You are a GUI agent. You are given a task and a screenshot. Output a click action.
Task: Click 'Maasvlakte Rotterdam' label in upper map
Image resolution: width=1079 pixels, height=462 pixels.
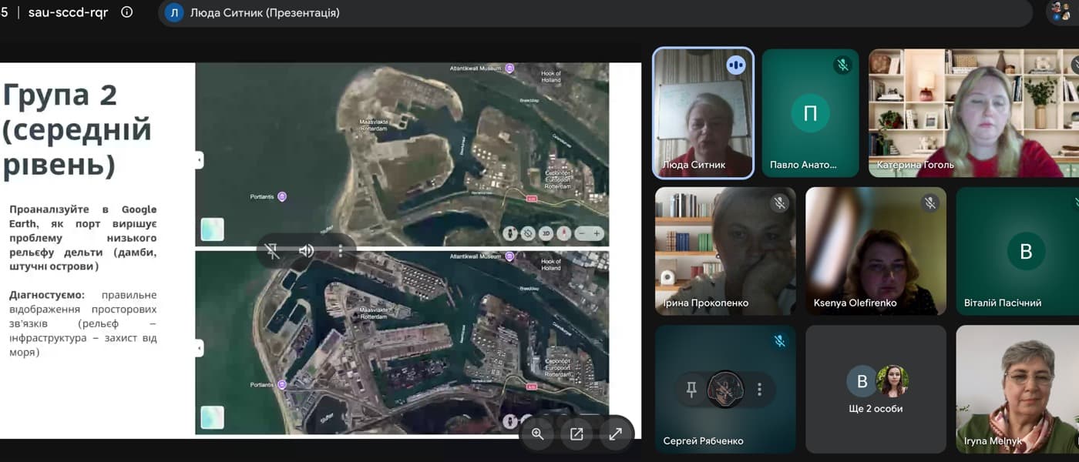point(375,124)
